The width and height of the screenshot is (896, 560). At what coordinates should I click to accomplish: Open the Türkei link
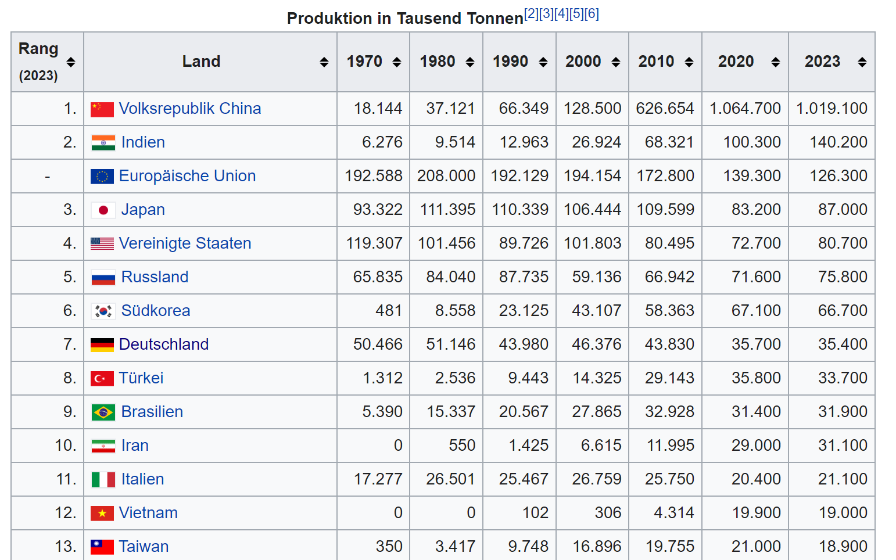coord(141,378)
